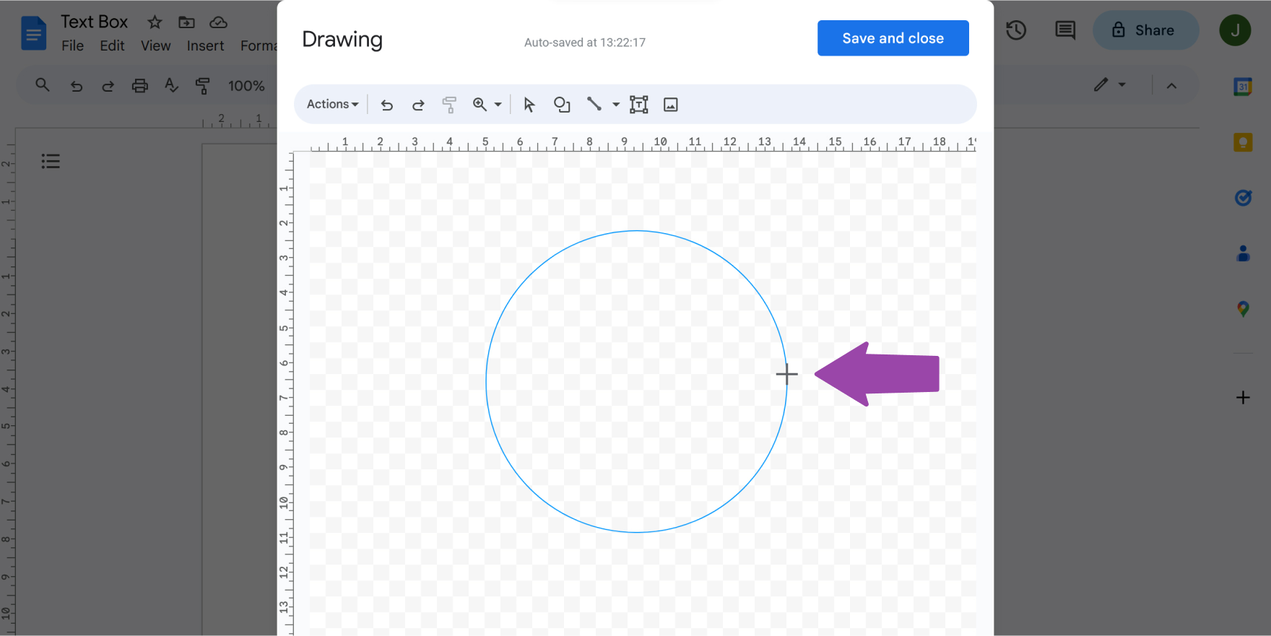The image size is (1271, 636).
Task: Choose the Select arrow tool
Action: coord(529,105)
